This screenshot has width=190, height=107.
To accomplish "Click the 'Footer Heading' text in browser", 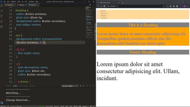I will tap(143, 52).
